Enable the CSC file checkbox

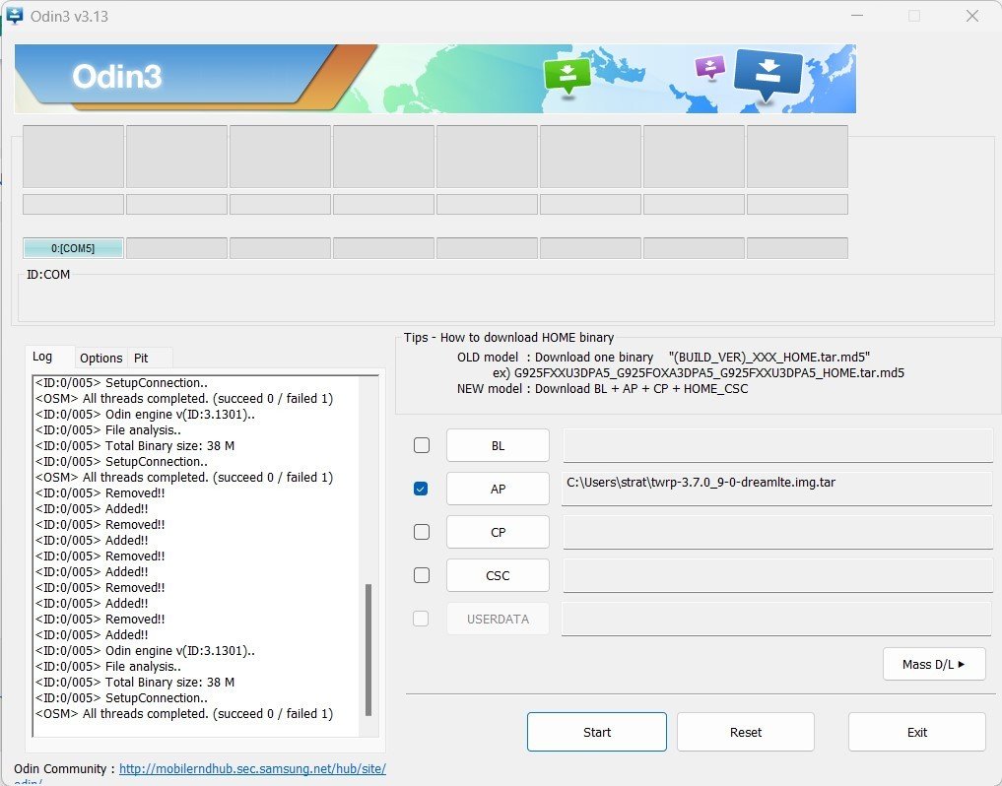[x=422, y=575]
